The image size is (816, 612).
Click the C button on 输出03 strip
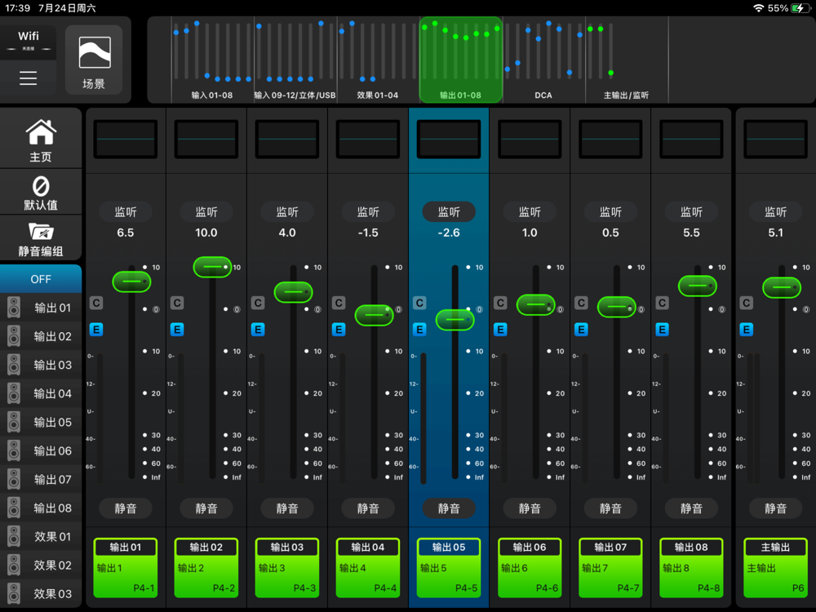click(x=258, y=303)
